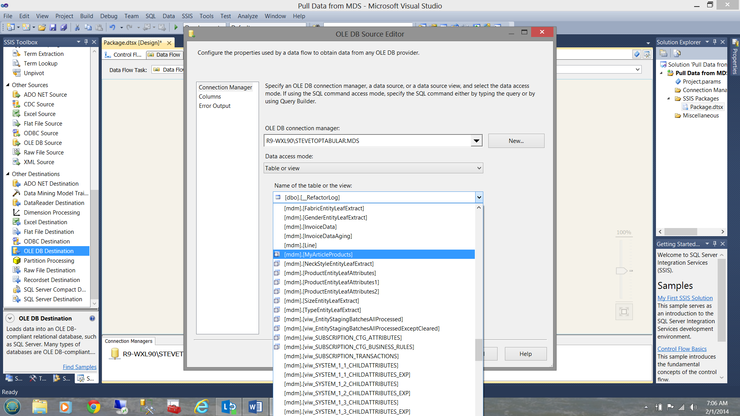
Task: Select the Connection Manager tab in editor
Action: coord(225,87)
